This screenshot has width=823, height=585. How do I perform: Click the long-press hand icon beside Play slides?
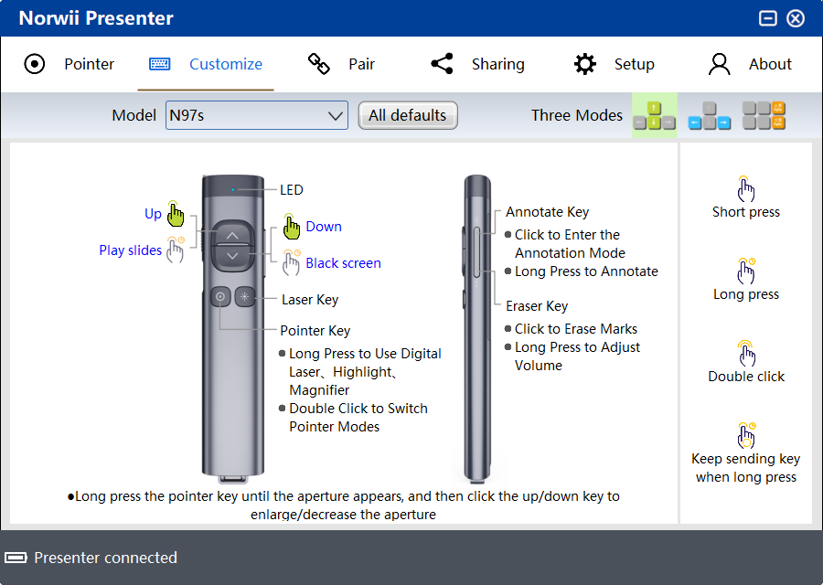click(176, 250)
